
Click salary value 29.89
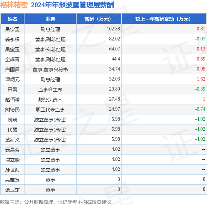(x=115, y=89)
